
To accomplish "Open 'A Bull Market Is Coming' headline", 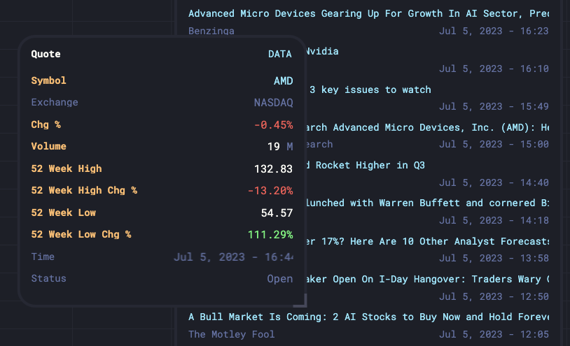I will click(x=368, y=317).
